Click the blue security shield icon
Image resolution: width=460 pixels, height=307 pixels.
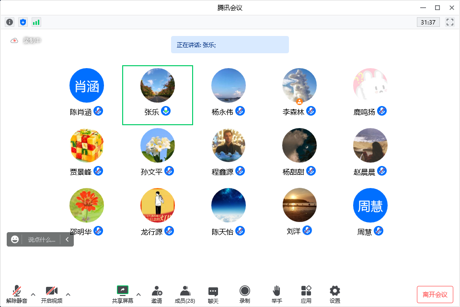tap(23, 22)
